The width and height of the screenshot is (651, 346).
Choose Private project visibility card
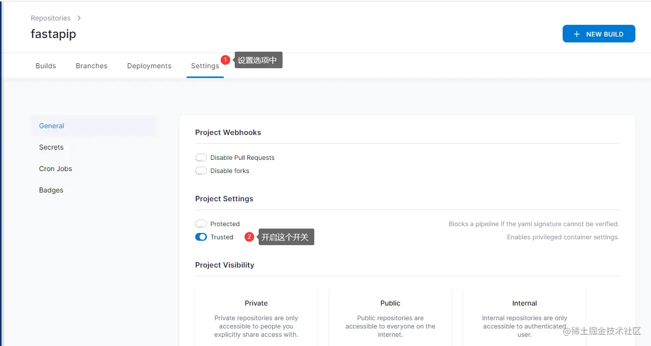click(256, 317)
